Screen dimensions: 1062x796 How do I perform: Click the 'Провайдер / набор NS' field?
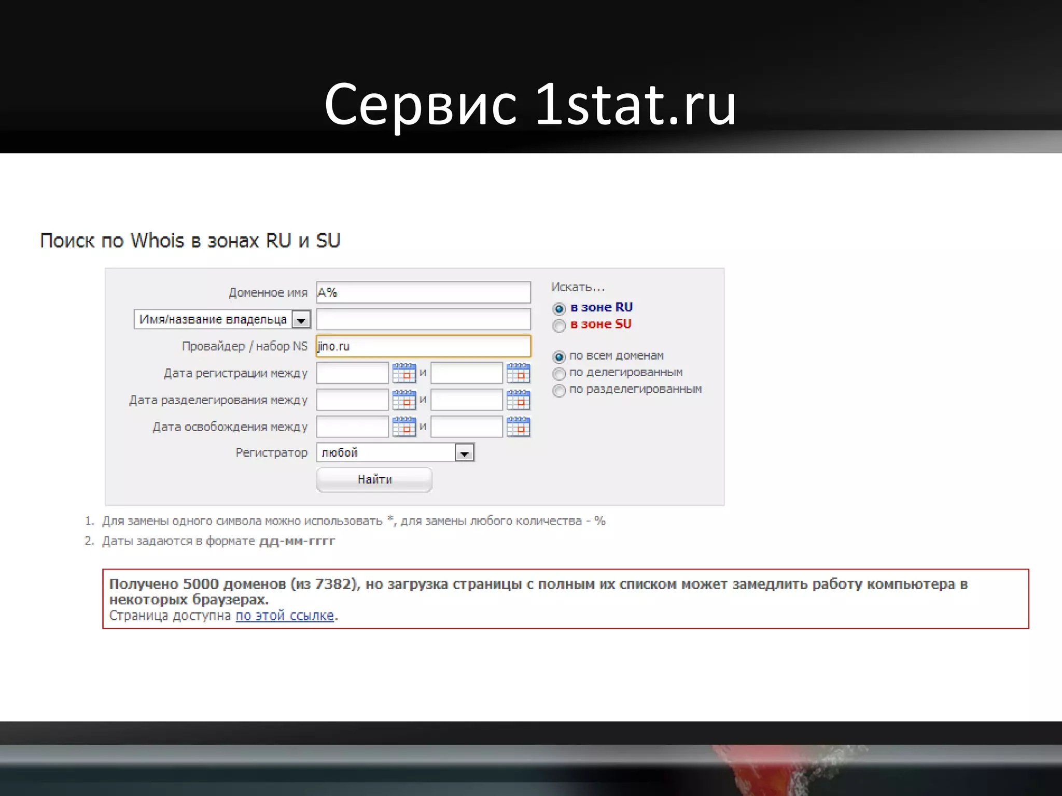point(424,346)
